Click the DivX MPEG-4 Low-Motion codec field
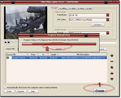121x98 pixels. tap(88, 20)
